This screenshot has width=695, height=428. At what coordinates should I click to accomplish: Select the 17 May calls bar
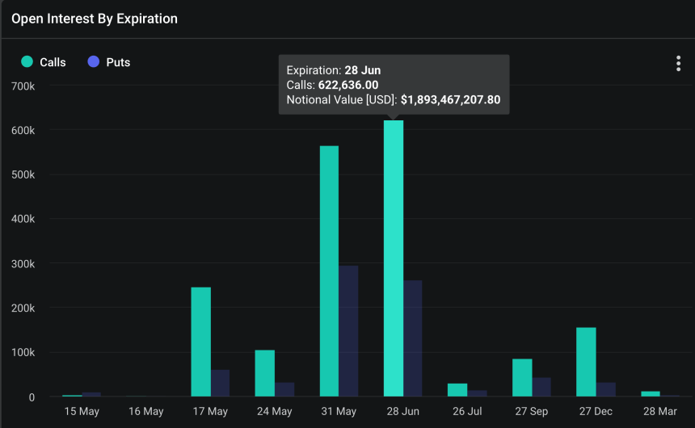200,342
